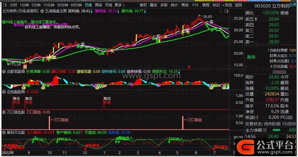298x157 pixels.
Task: Click the 标记 mark button
Action: pos(216,5)
